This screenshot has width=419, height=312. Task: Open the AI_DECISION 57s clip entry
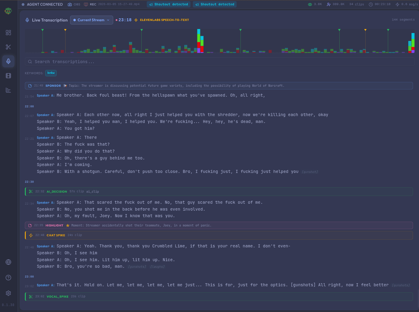(219, 191)
